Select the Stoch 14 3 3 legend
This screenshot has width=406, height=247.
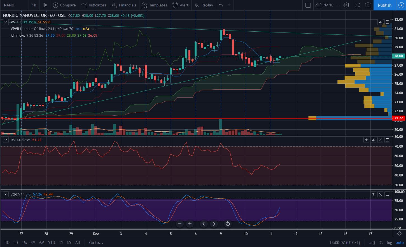pyautogui.click(x=21, y=194)
